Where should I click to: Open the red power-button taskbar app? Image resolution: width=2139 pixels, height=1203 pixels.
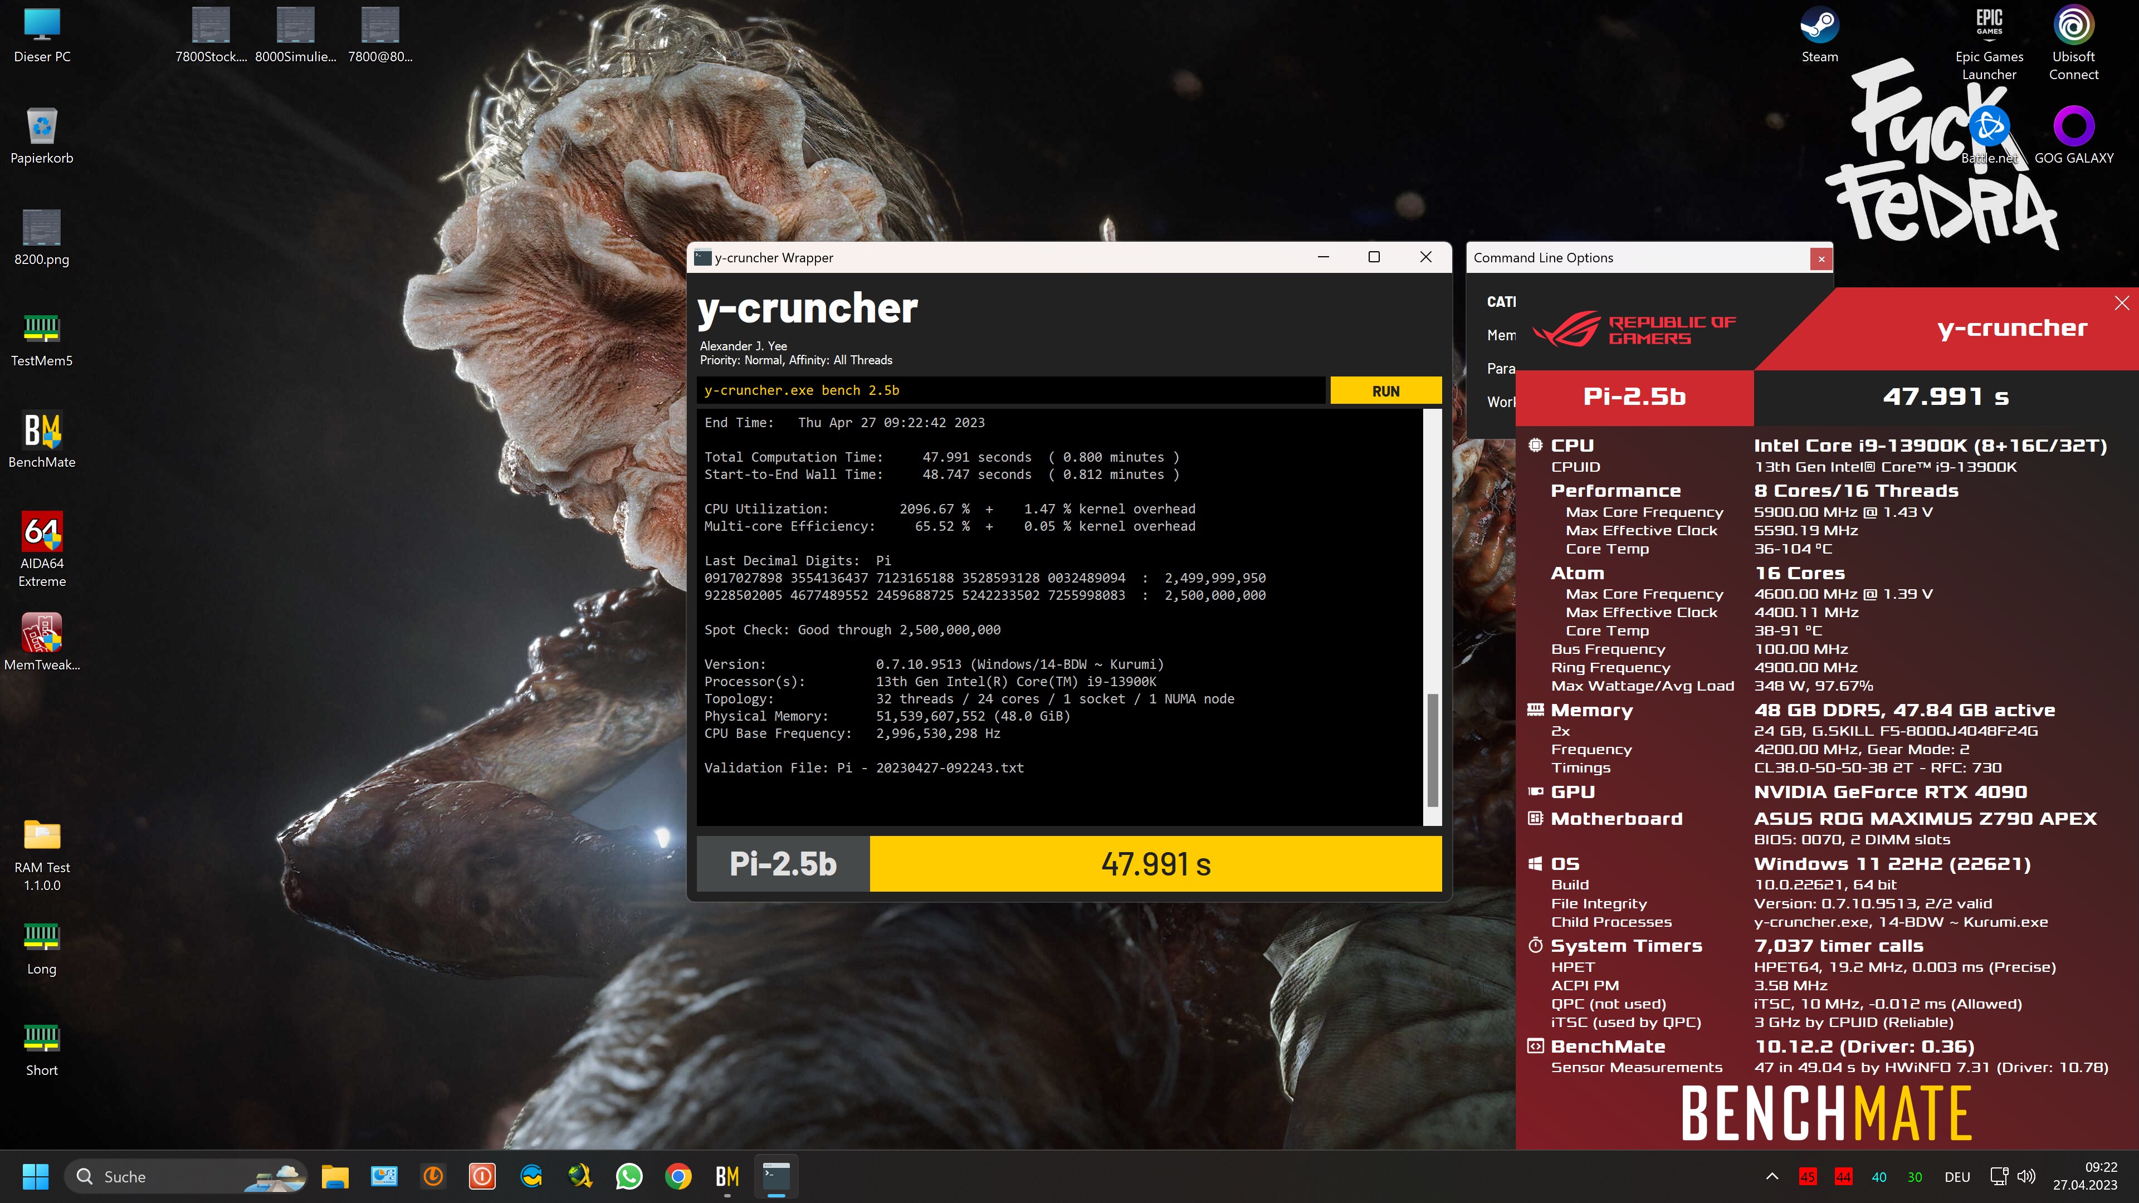[482, 1176]
